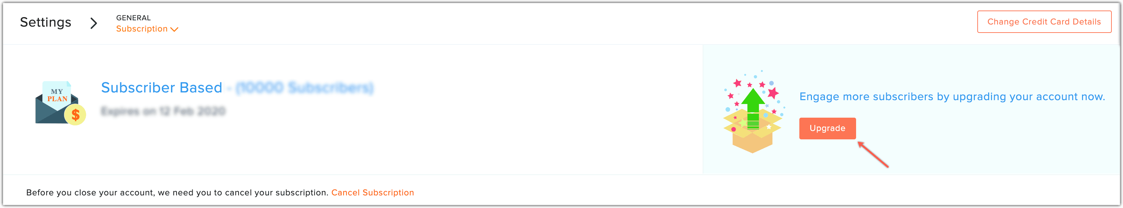Click the MY PLAN paper label
The height and width of the screenshot is (208, 1123).
(x=57, y=95)
